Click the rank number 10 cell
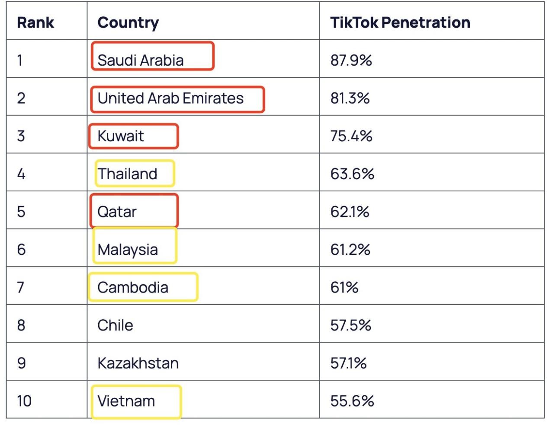Viewport: 549px width, 429px height. click(24, 401)
